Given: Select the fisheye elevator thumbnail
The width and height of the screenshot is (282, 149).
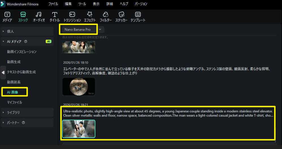Looking at the screenshot, I should [x=79, y=86].
